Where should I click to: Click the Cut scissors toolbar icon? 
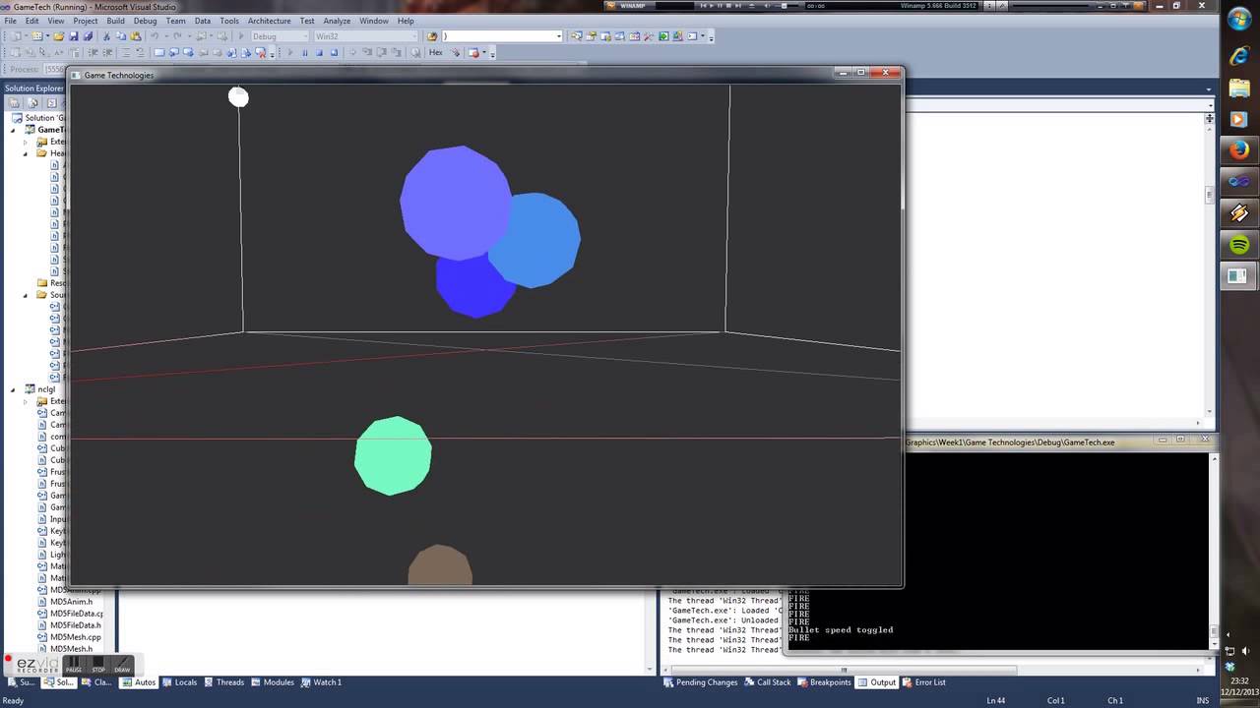point(106,36)
